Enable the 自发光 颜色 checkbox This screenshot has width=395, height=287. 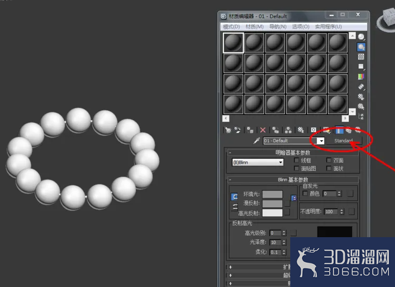pos(305,194)
